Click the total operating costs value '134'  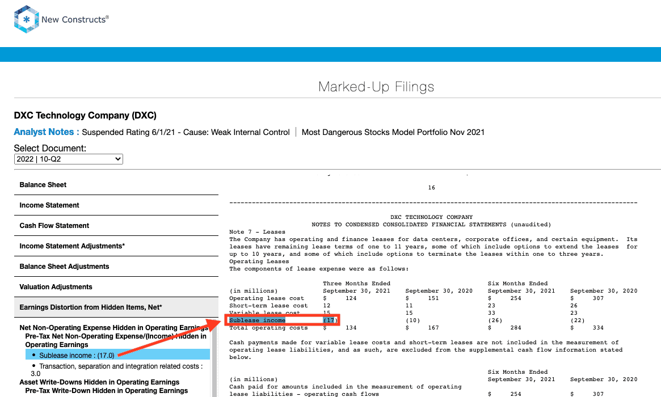[x=351, y=327]
